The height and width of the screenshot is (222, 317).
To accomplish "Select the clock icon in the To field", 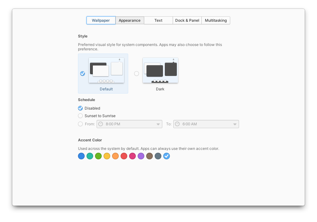I will click(177, 124).
